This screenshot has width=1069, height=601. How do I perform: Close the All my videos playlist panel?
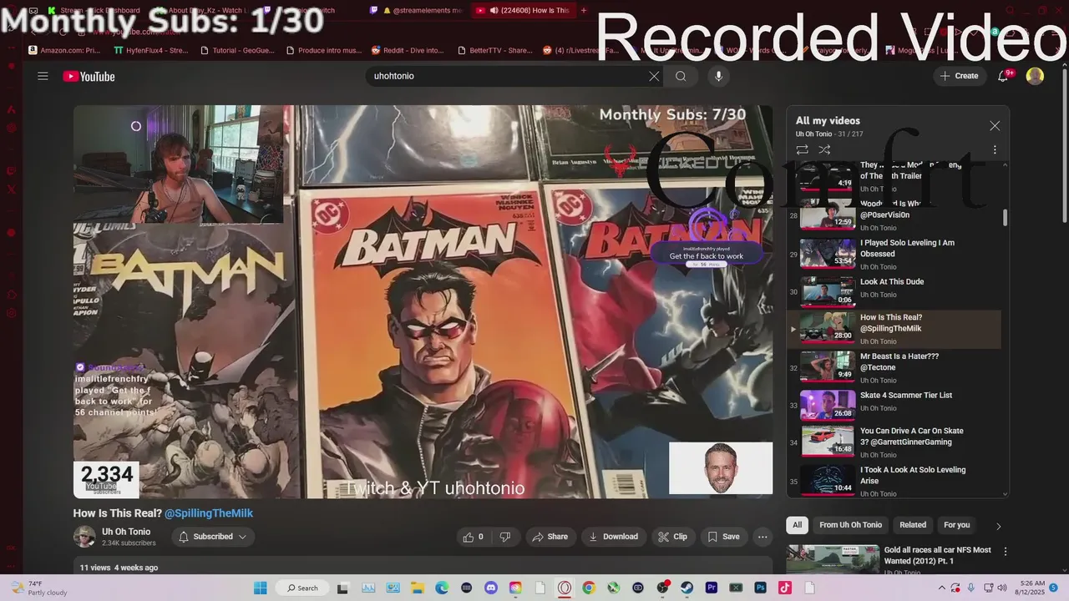(995, 126)
